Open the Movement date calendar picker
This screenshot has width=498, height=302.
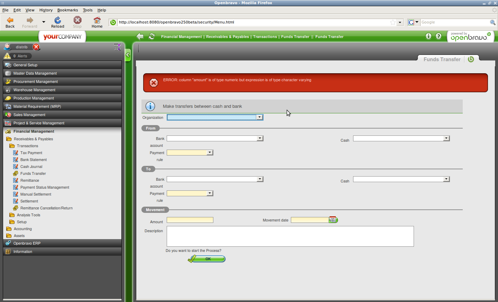[333, 220]
